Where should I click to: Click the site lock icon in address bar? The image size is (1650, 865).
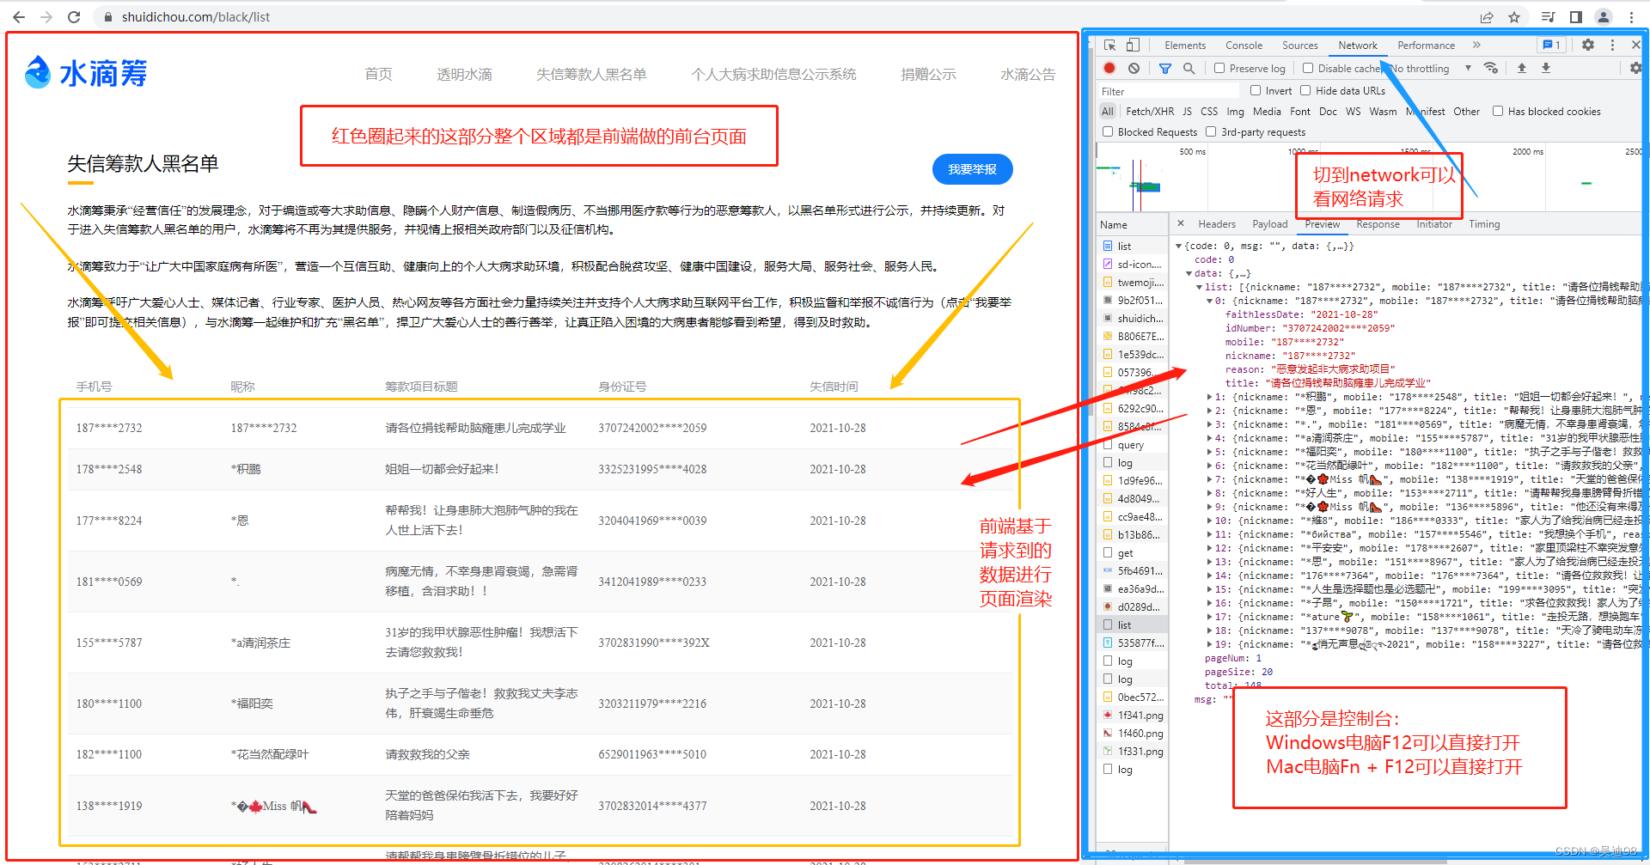108,17
